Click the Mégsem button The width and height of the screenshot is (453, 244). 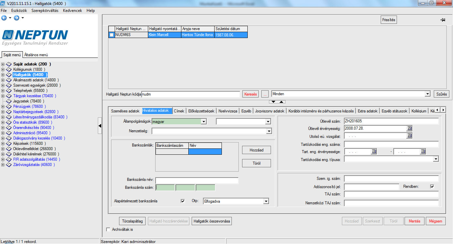coord(436,221)
